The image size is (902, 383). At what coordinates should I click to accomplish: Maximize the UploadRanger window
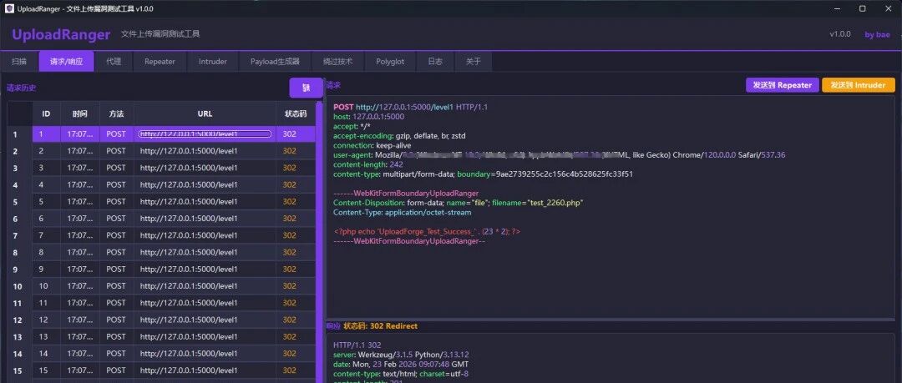pyautogui.click(x=862, y=8)
